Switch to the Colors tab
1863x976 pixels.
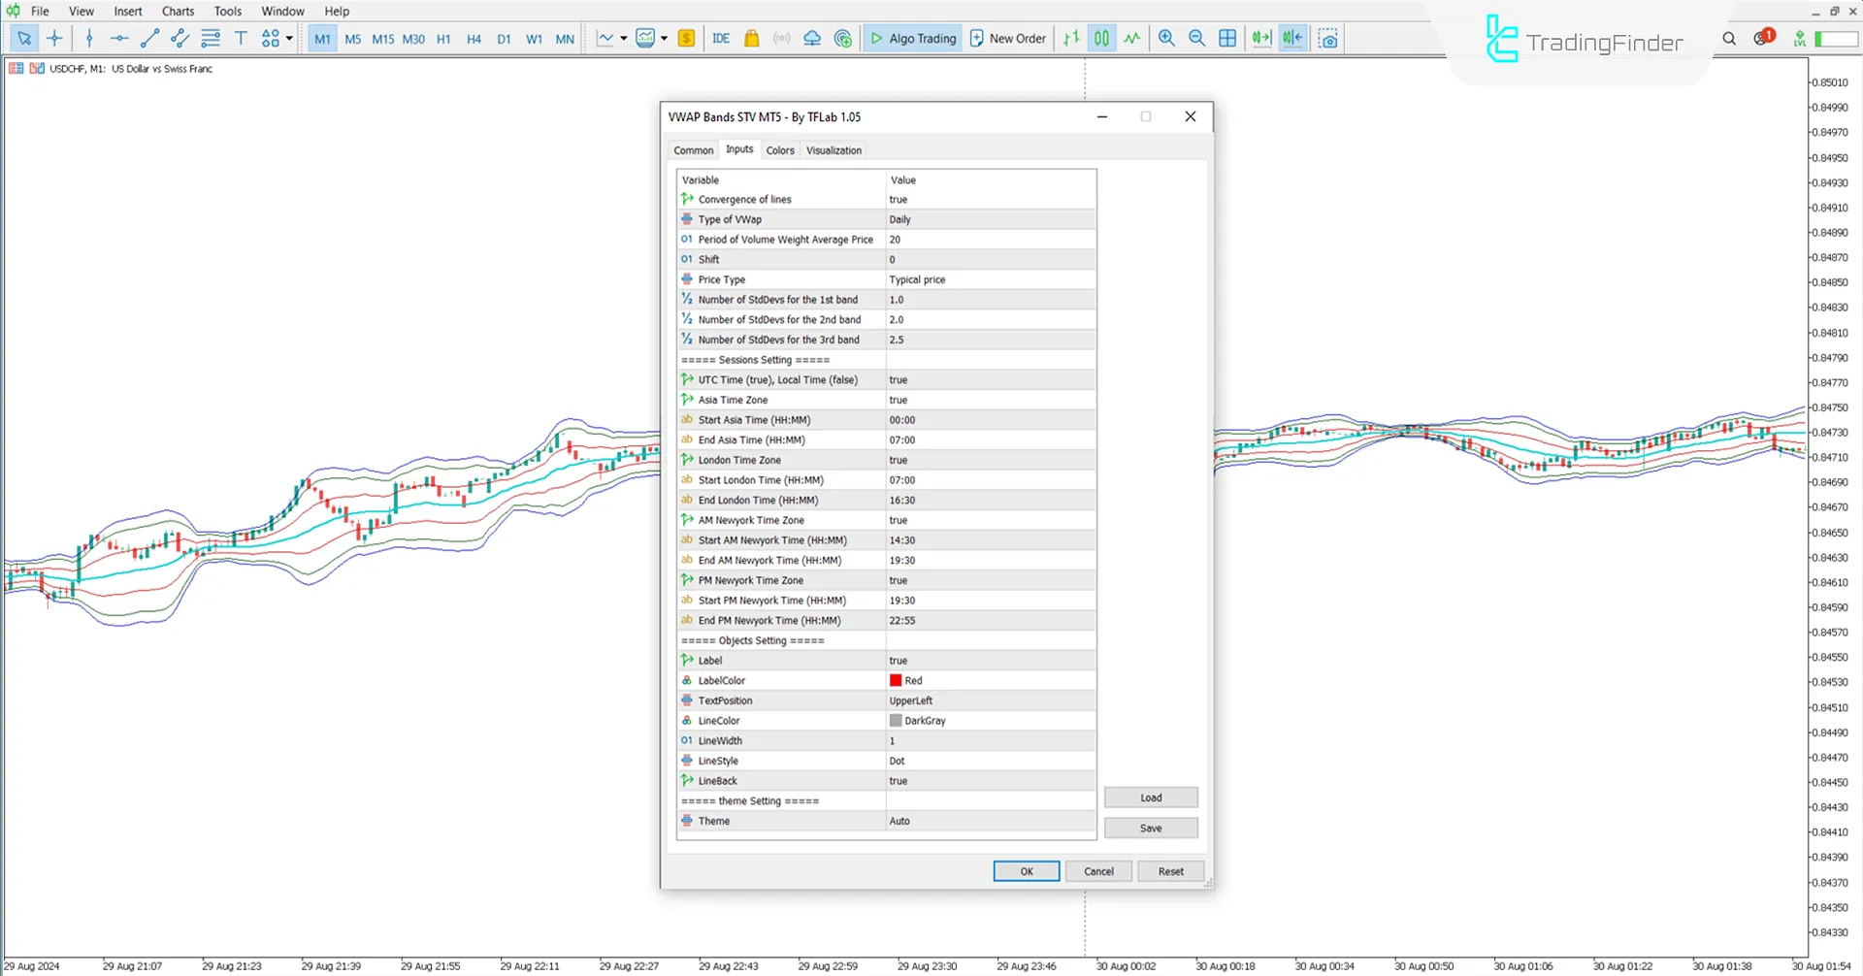coord(779,150)
